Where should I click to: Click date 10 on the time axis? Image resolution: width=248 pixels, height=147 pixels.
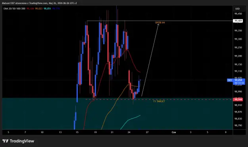pos(42,132)
